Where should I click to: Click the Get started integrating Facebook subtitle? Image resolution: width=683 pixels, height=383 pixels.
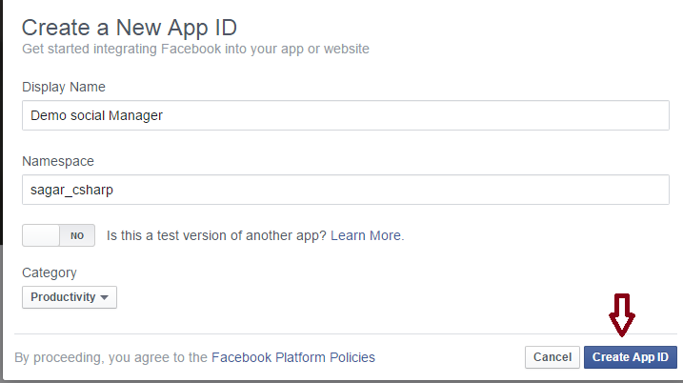[x=195, y=49]
